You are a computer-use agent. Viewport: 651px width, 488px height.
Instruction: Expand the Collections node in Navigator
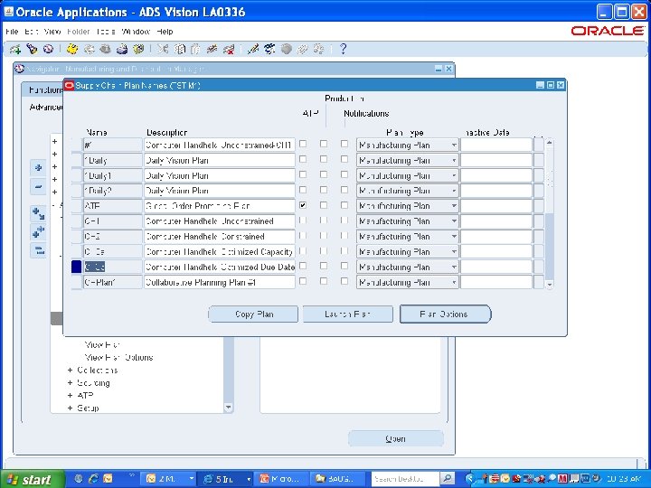coord(70,371)
